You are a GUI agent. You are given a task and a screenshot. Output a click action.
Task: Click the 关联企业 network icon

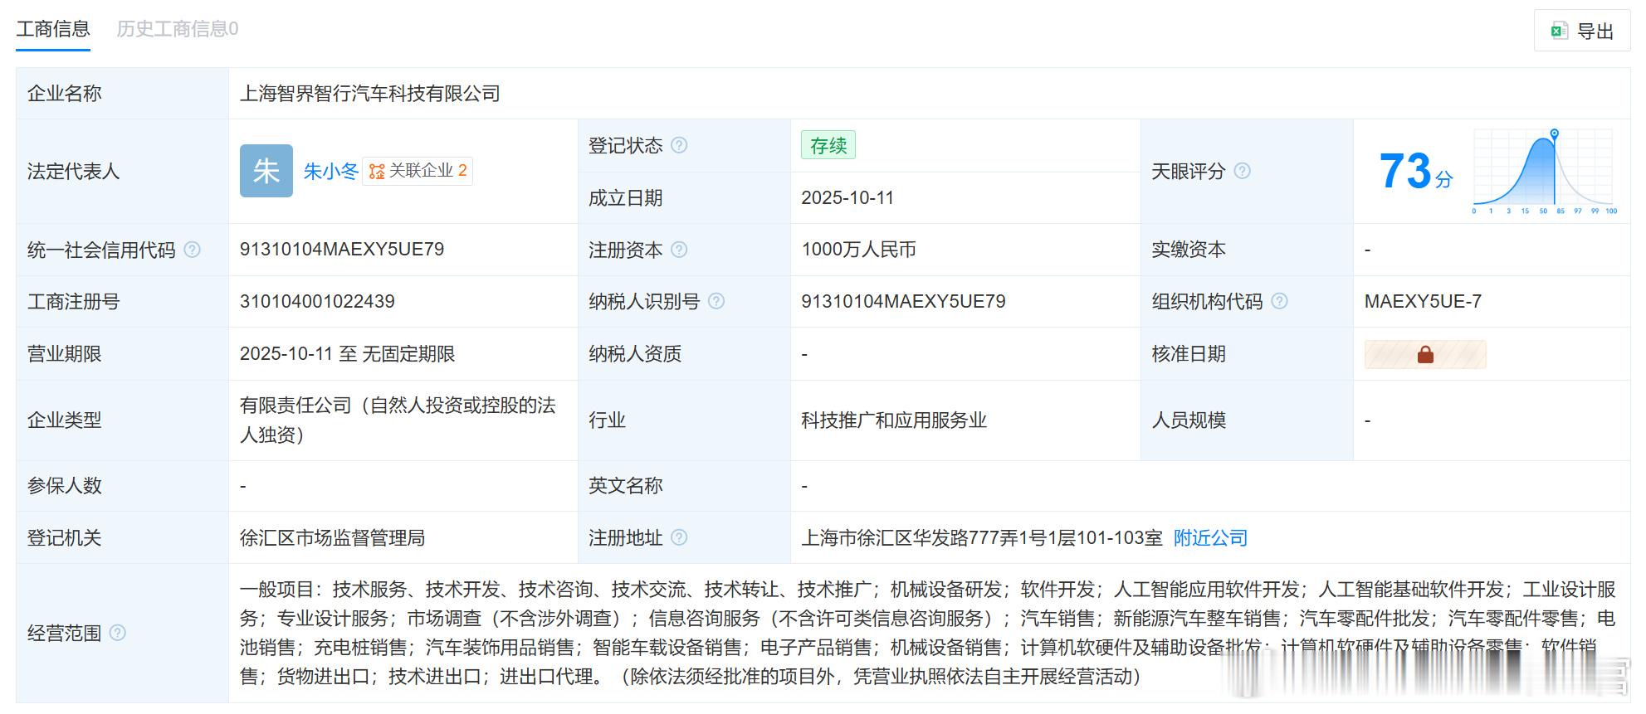(x=377, y=171)
